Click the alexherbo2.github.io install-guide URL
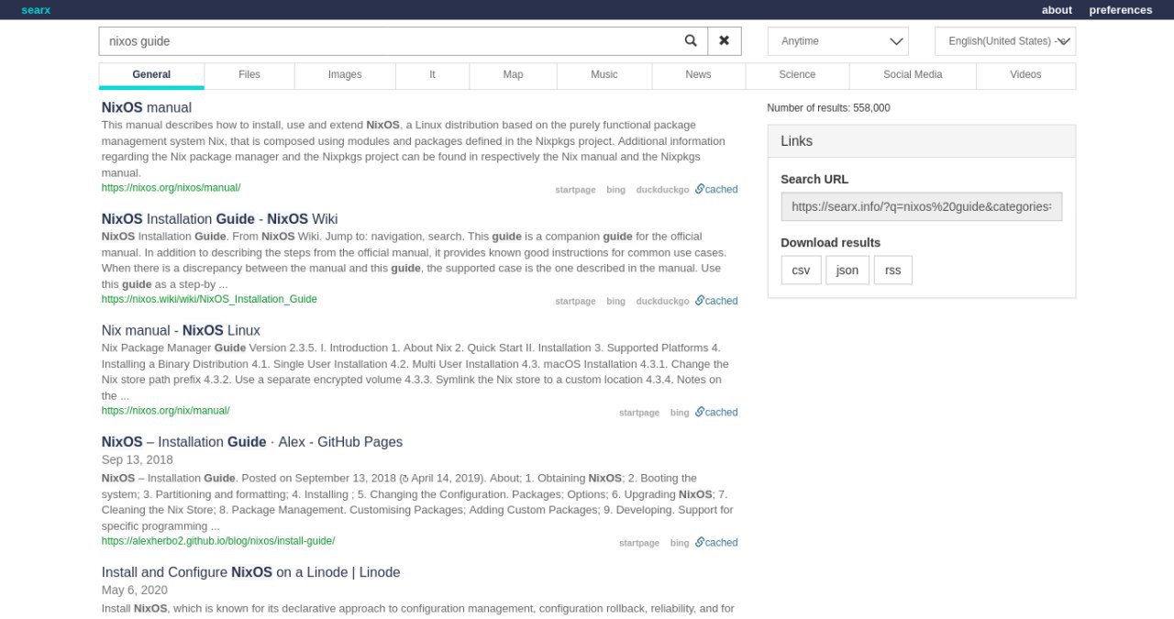This screenshot has width=1174, height=619. point(218,541)
